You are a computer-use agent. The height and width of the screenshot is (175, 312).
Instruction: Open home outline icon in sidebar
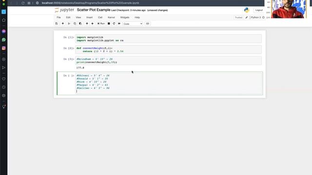pyautogui.click(x=4, y=20)
